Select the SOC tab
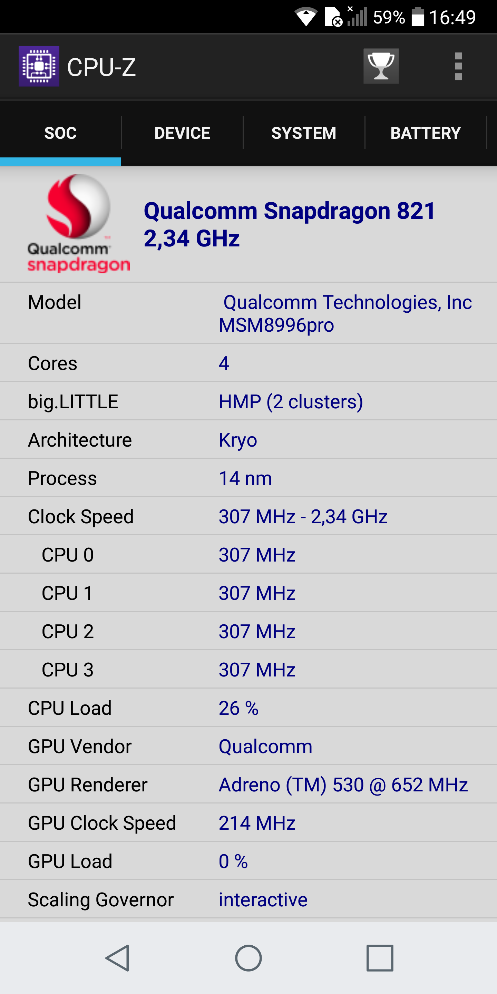 click(x=61, y=133)
